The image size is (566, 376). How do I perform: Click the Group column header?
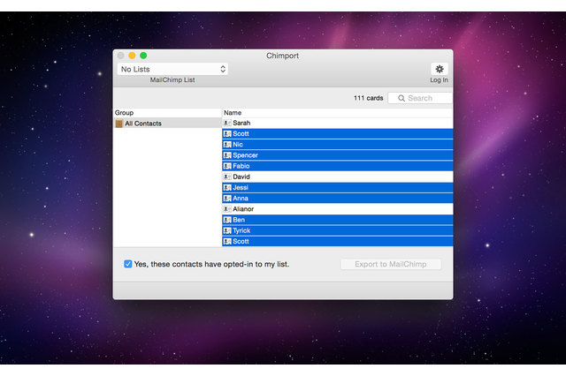click(x=167, y=113)
